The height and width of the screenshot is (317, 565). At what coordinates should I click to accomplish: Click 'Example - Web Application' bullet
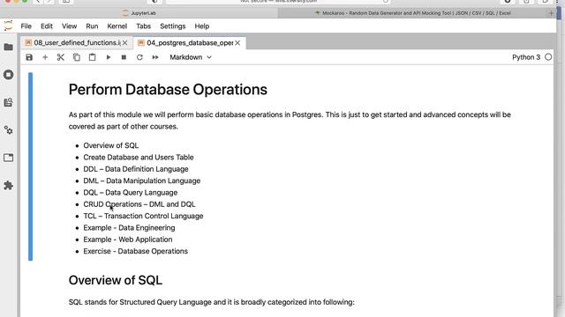click(128, 240)
